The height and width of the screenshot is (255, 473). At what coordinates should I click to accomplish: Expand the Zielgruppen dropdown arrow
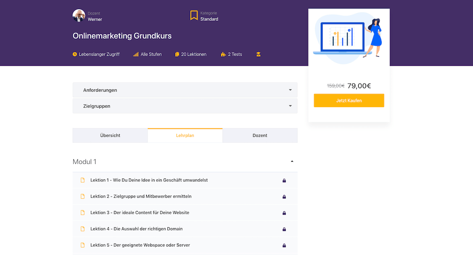tap(290, 106)
